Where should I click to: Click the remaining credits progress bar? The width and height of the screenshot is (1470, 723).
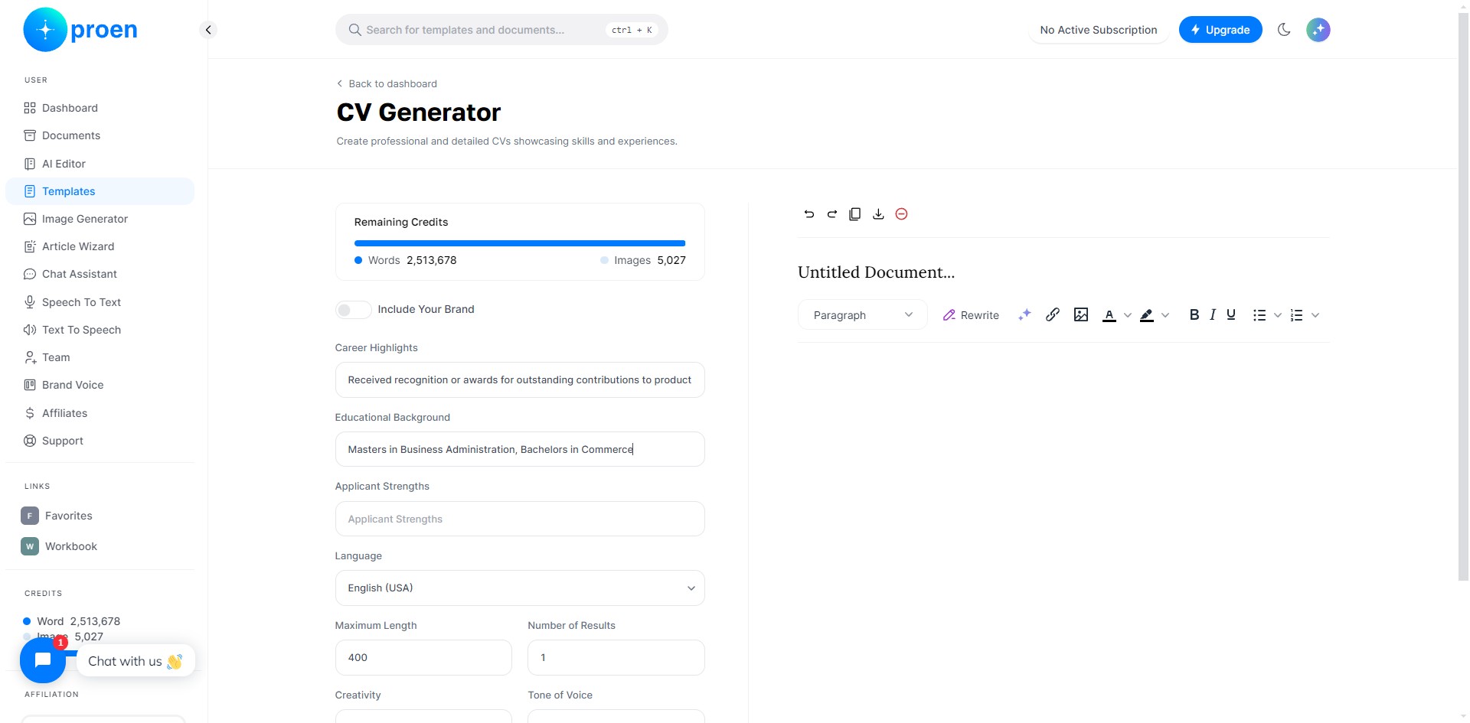click(x=520, y=243)
